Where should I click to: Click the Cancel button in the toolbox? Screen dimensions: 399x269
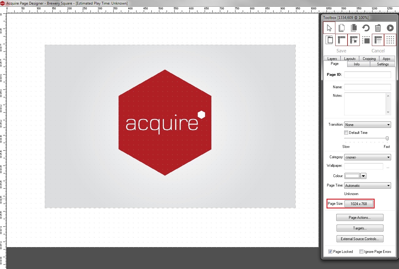[x=378, y=51]
